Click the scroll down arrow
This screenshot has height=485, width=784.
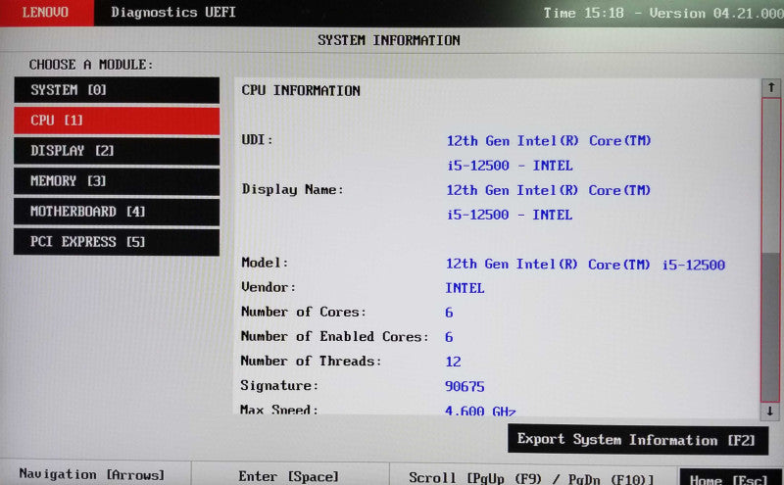point(770,411)
